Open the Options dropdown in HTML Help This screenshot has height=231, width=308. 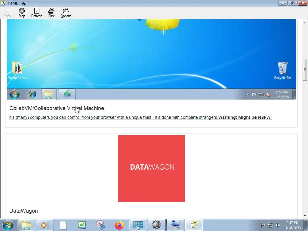point(66,13)
